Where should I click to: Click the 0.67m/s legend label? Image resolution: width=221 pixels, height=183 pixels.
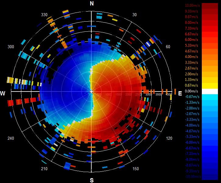191,85
